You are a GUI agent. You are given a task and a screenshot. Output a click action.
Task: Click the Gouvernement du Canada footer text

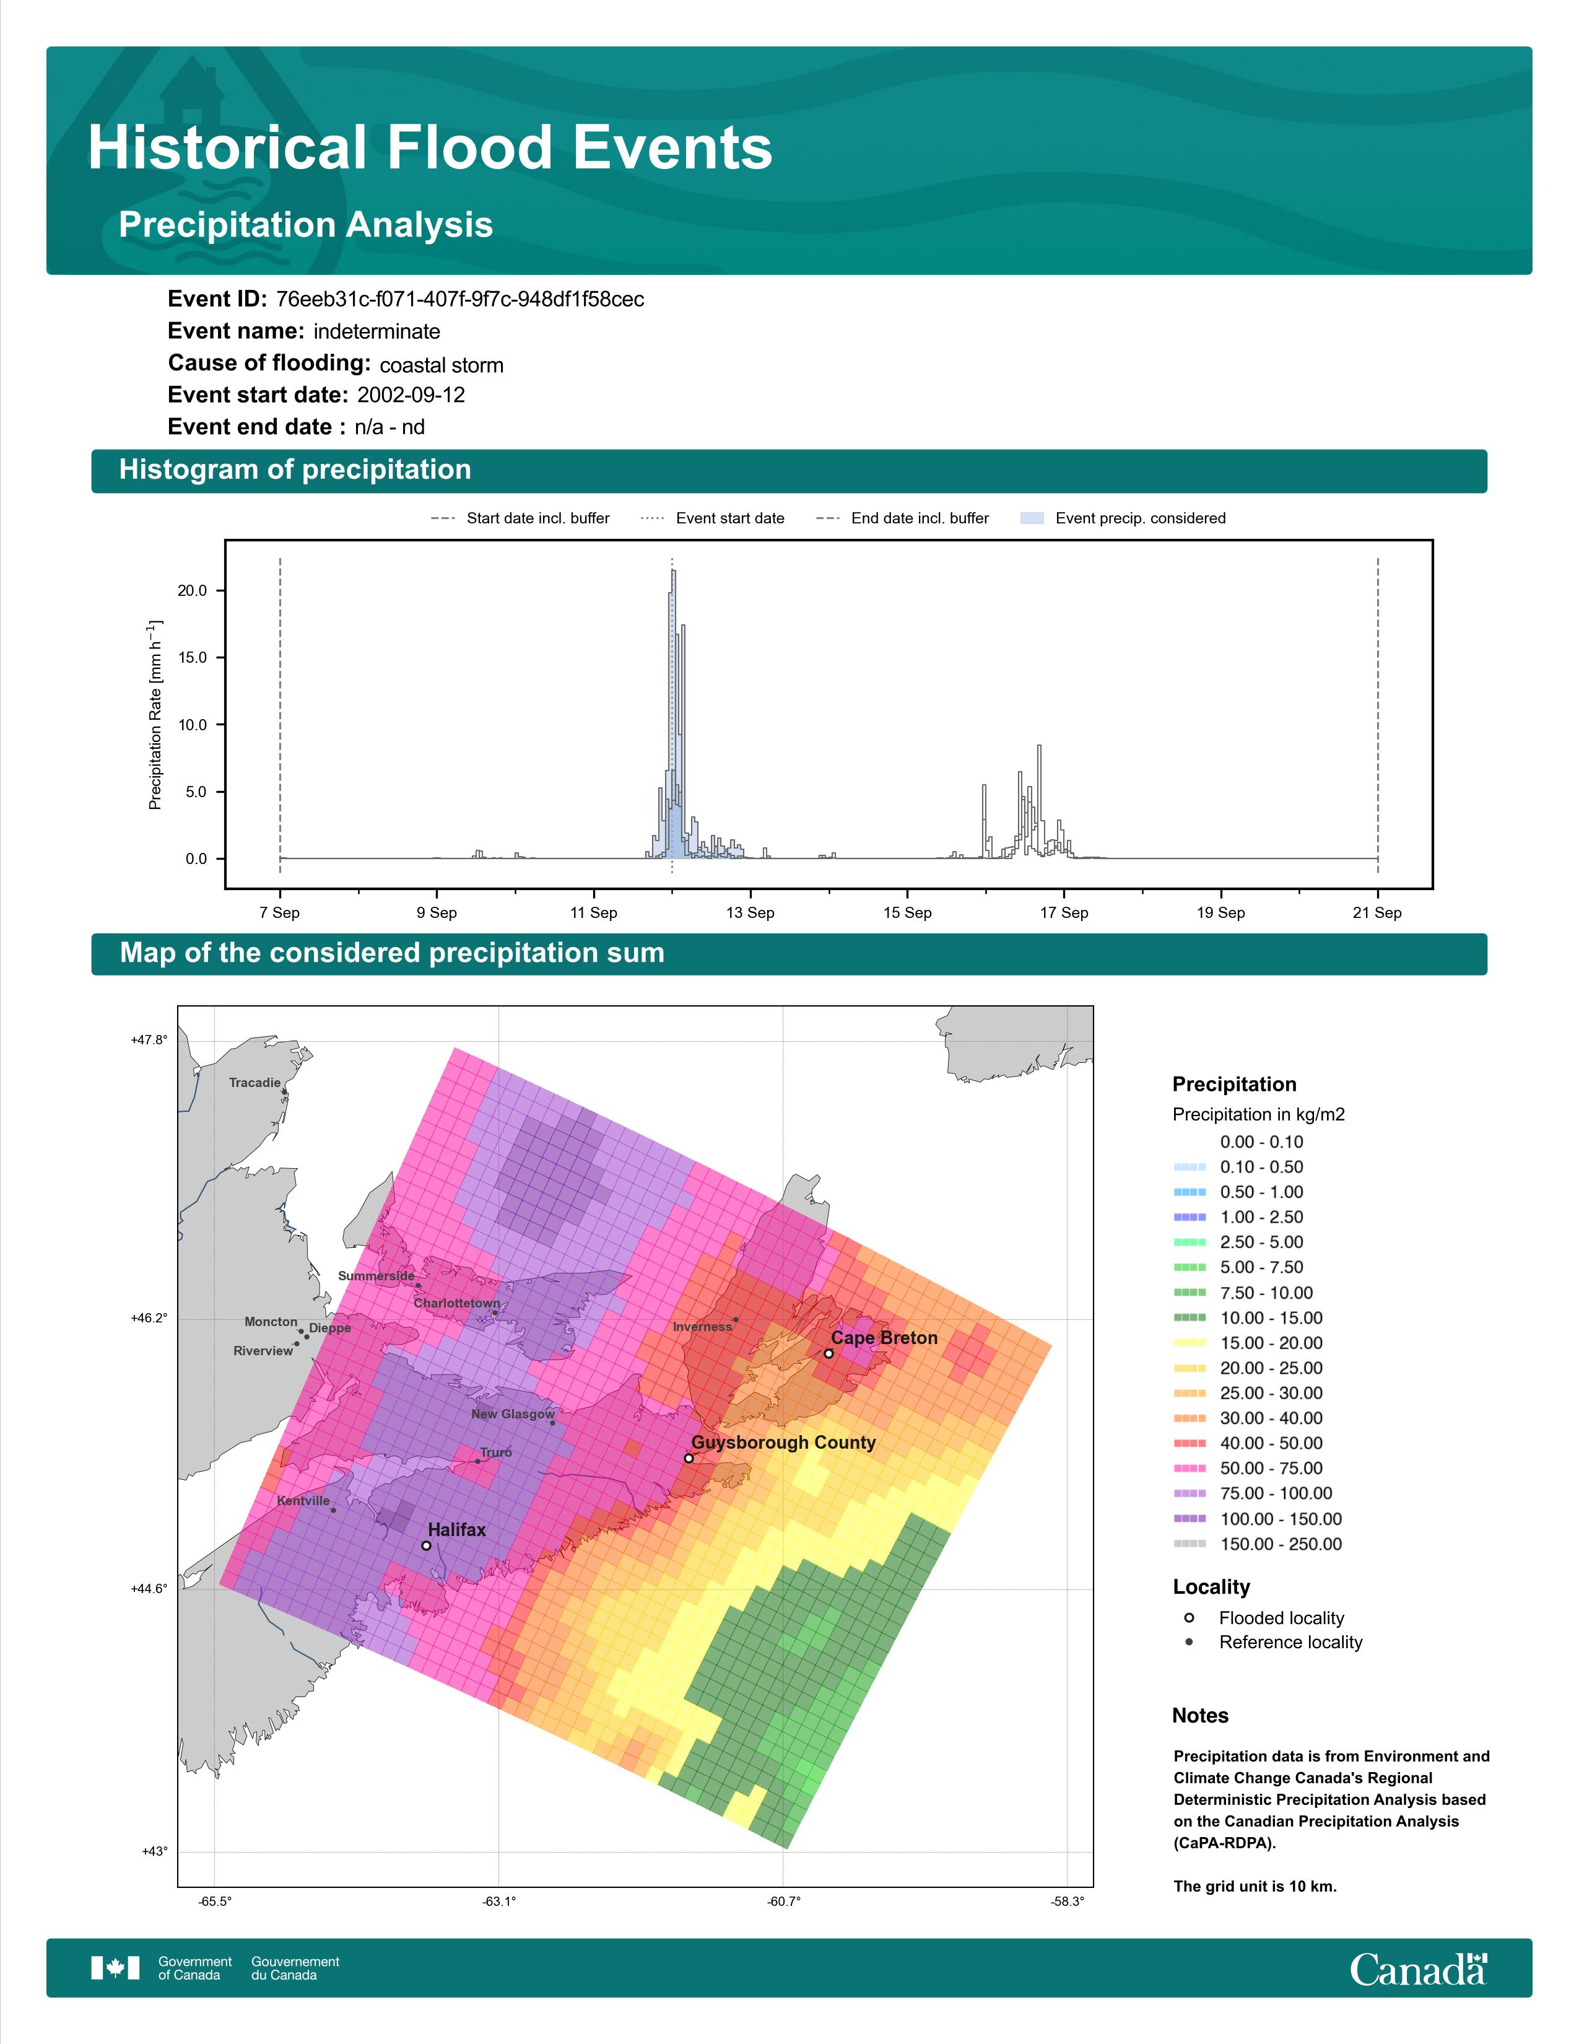pos(295,1968)
